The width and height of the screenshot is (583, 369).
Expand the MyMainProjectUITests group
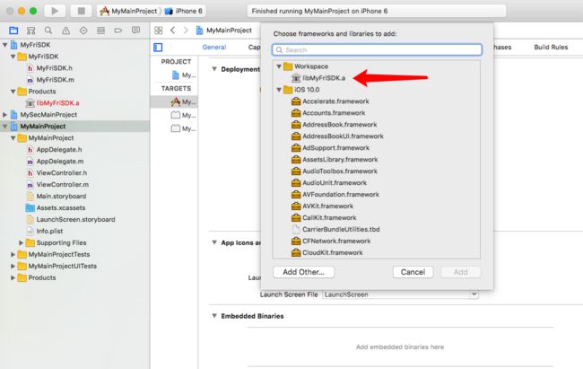click(x=13, y=266)
